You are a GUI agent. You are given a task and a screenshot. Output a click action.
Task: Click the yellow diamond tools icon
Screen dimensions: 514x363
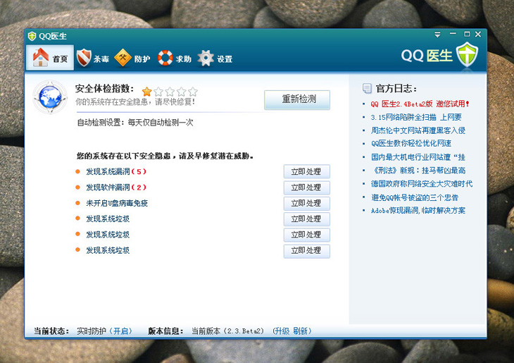click(123, 57)
